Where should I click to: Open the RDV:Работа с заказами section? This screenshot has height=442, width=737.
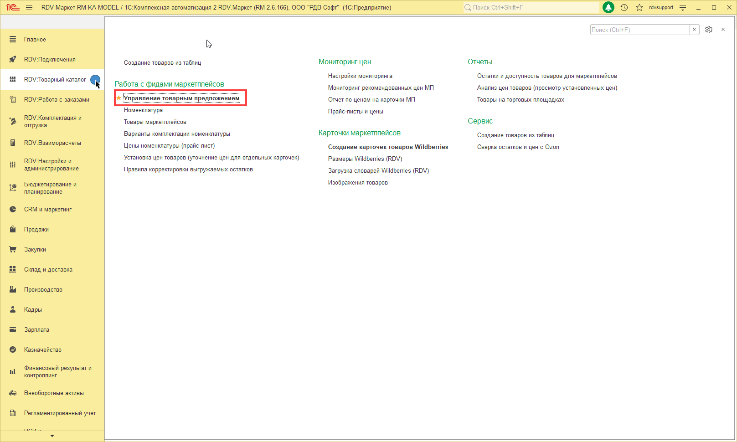pos(57,99)
